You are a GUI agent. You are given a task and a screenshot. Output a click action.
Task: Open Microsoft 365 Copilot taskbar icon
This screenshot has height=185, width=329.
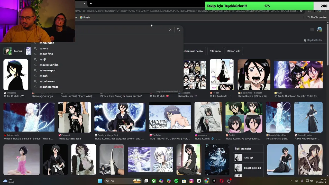coord(161,181)
